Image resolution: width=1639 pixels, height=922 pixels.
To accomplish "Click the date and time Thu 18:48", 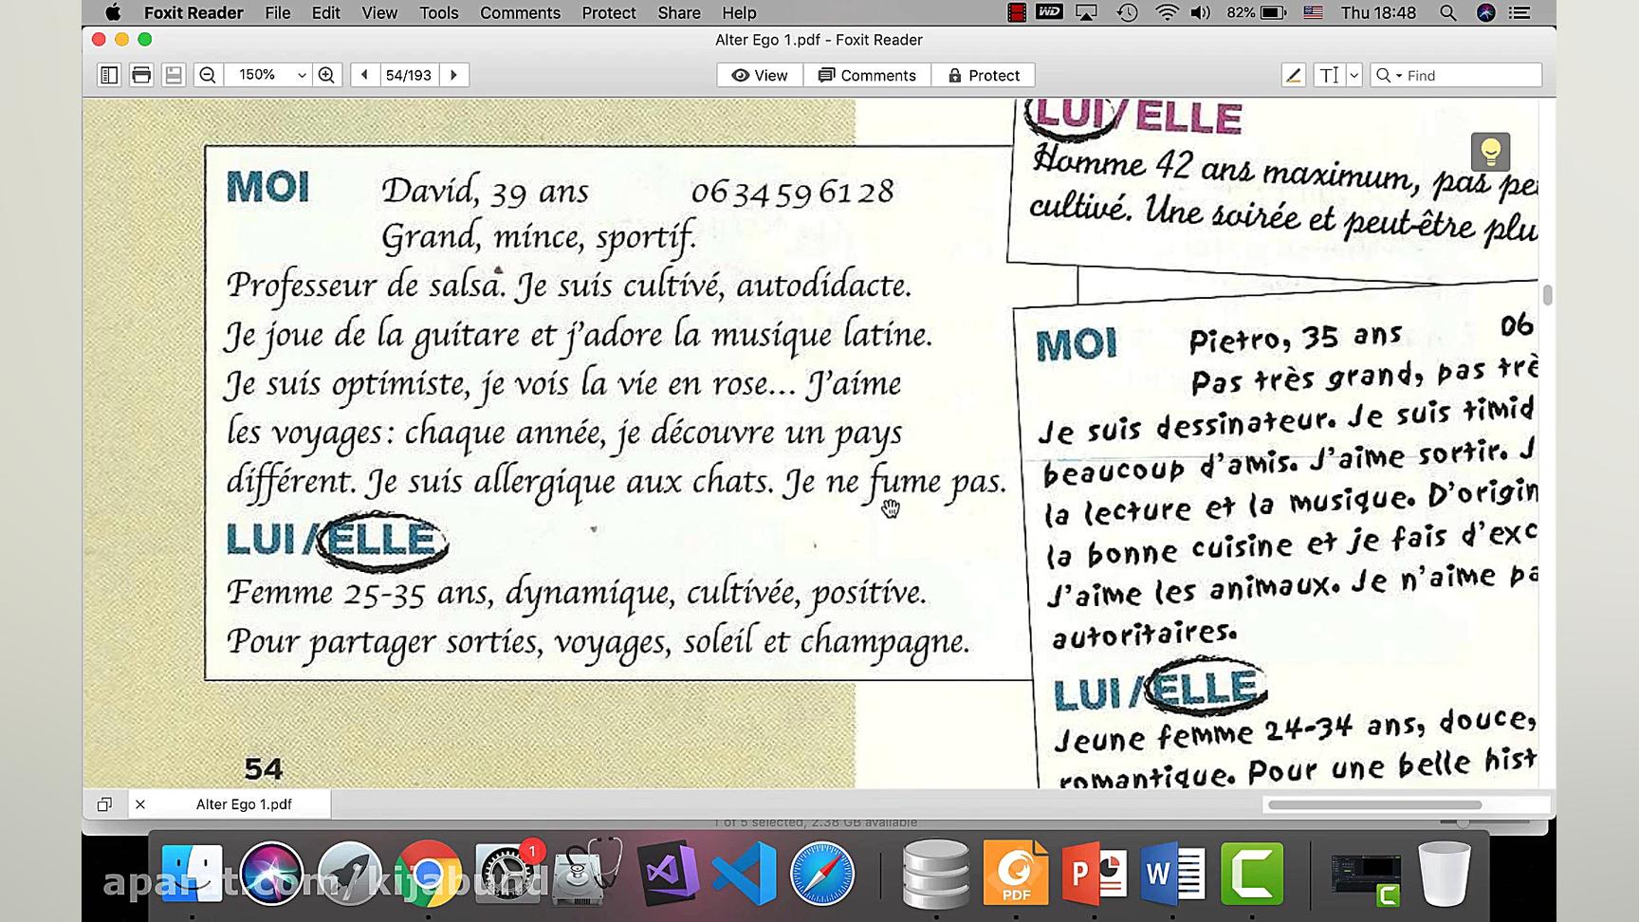I will (1378, 12).
